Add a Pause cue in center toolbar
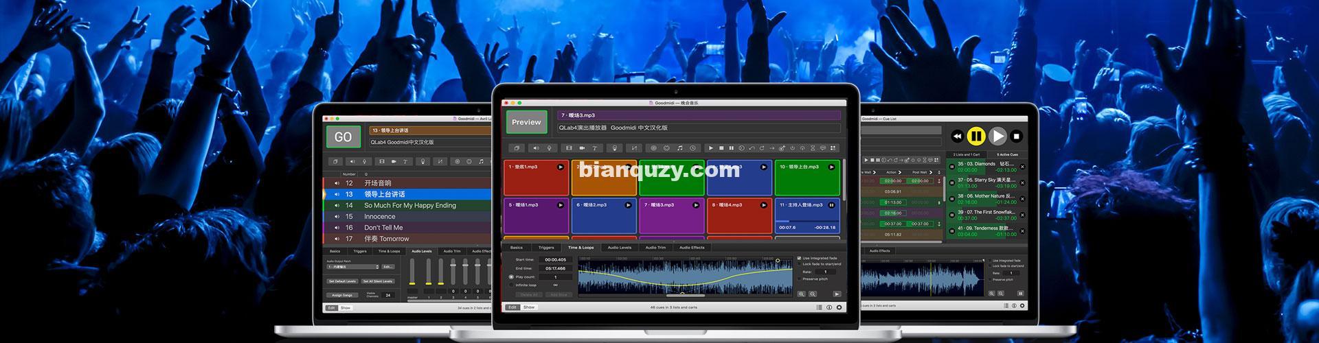1319x343 pixels. point(731,148)
